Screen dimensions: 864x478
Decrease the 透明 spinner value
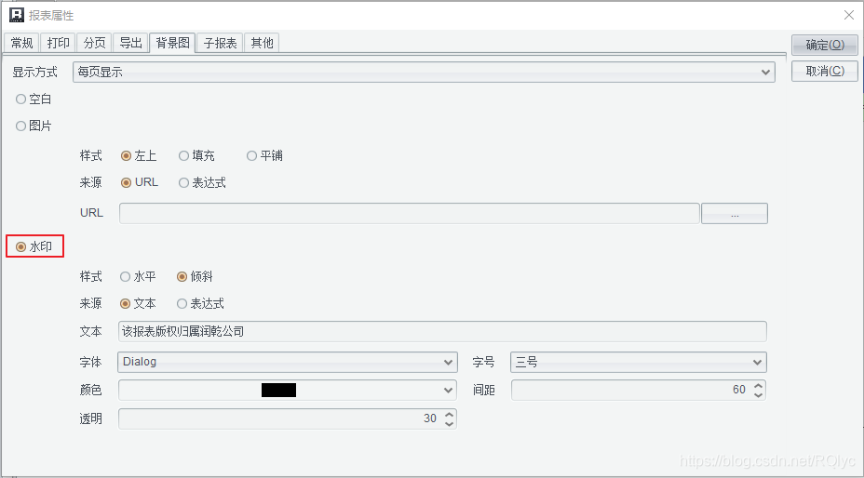[449, 424]
